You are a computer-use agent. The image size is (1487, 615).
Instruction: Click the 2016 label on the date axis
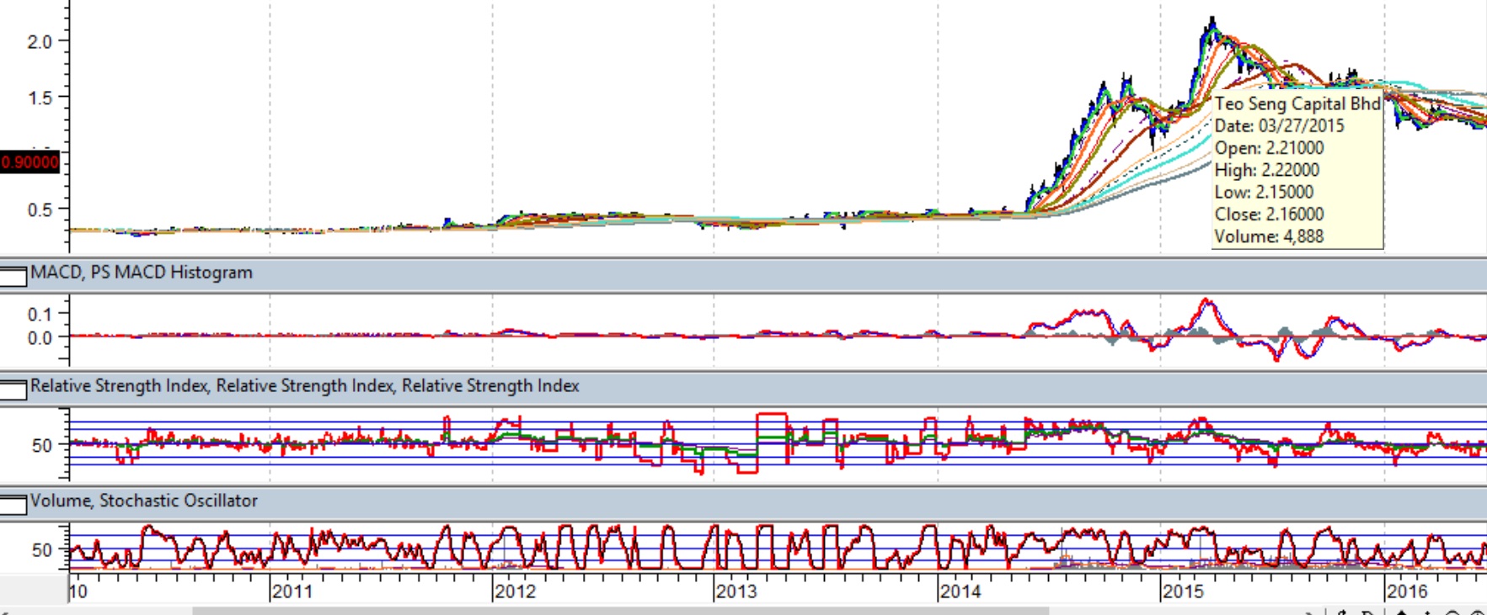pos(1408,591)
